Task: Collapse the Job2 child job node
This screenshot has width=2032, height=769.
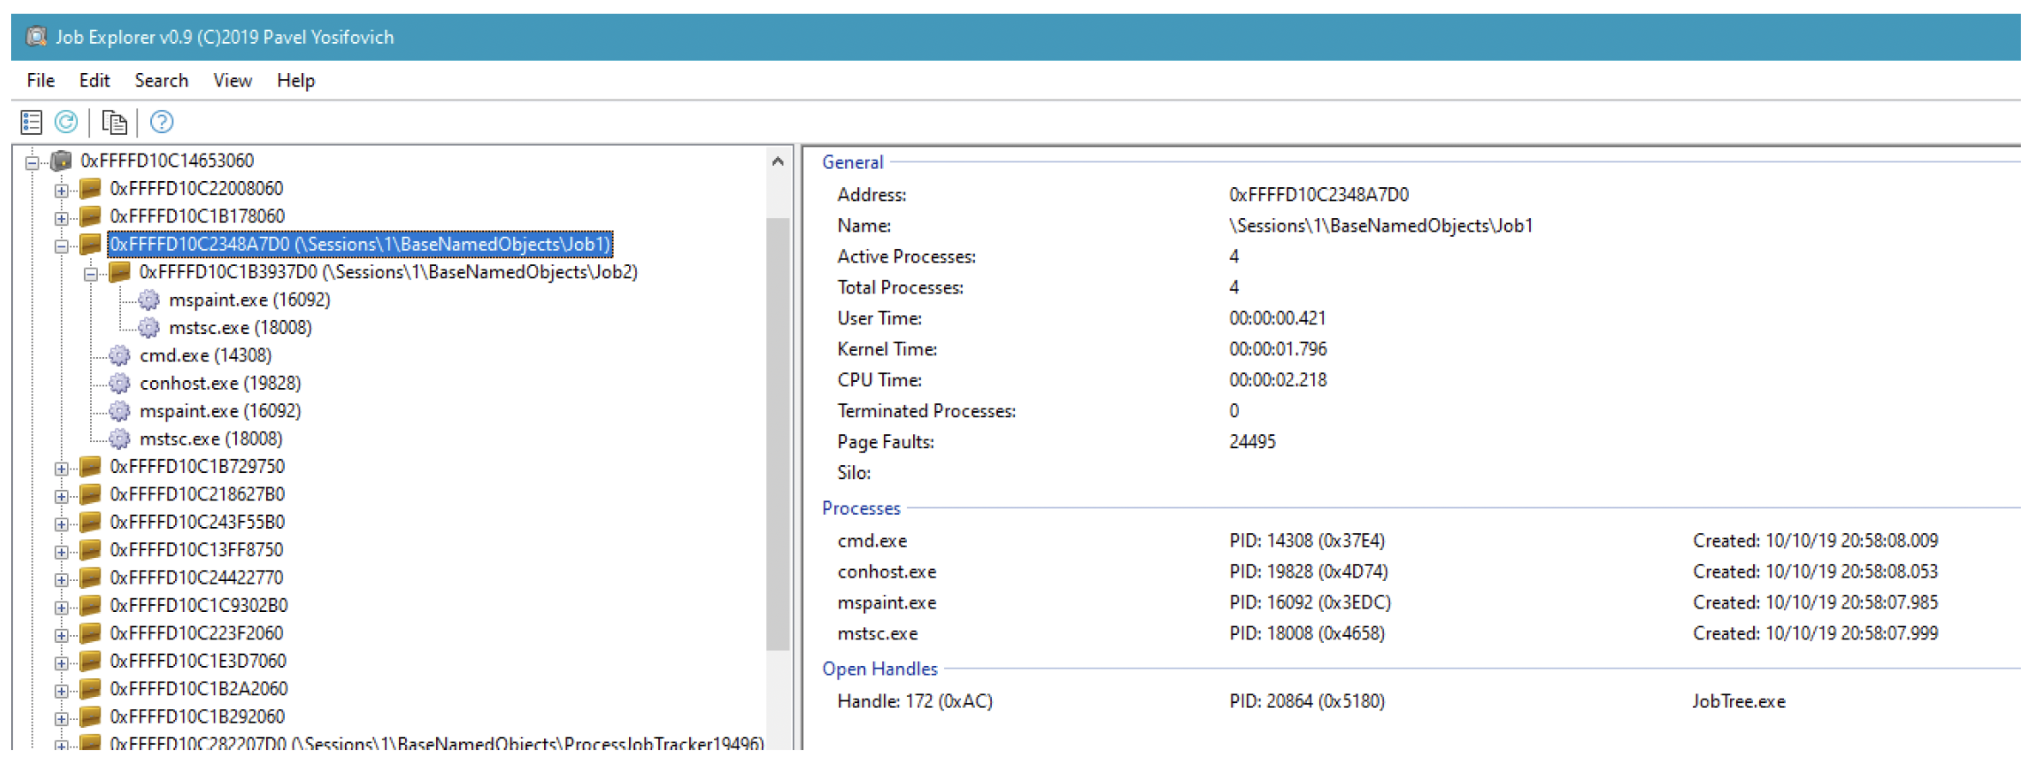Action: (x=91, y=275)
